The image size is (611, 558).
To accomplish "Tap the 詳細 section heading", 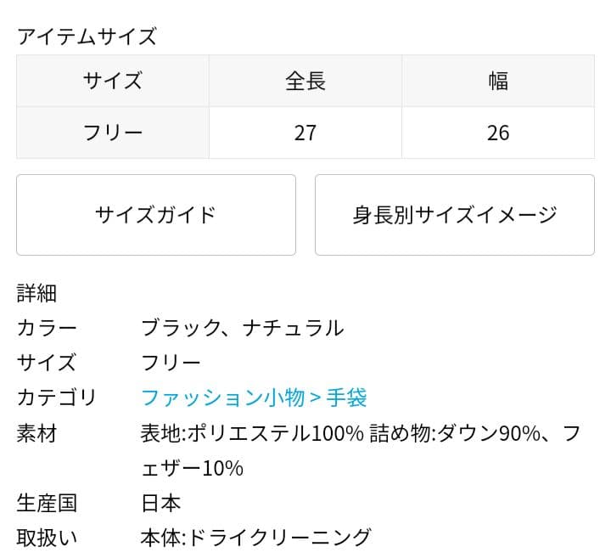I will pos(36,294).
